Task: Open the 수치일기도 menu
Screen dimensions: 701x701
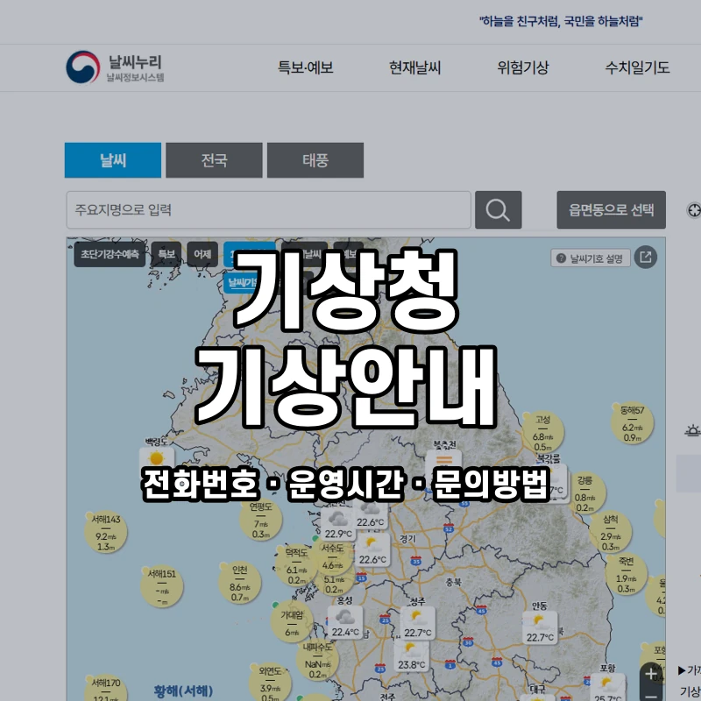Action: tap(637, 67)
